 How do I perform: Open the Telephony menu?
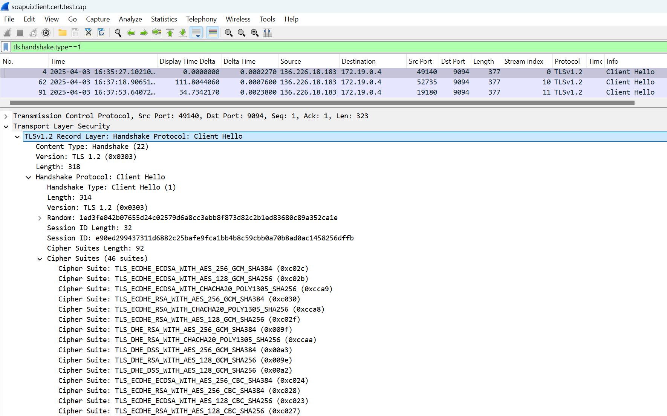(201, 19)
